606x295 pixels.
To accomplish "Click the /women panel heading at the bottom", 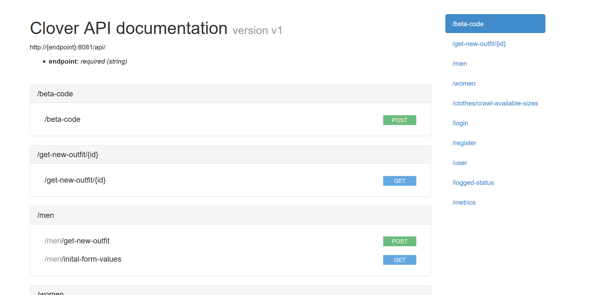I will (x=50, y=292).
